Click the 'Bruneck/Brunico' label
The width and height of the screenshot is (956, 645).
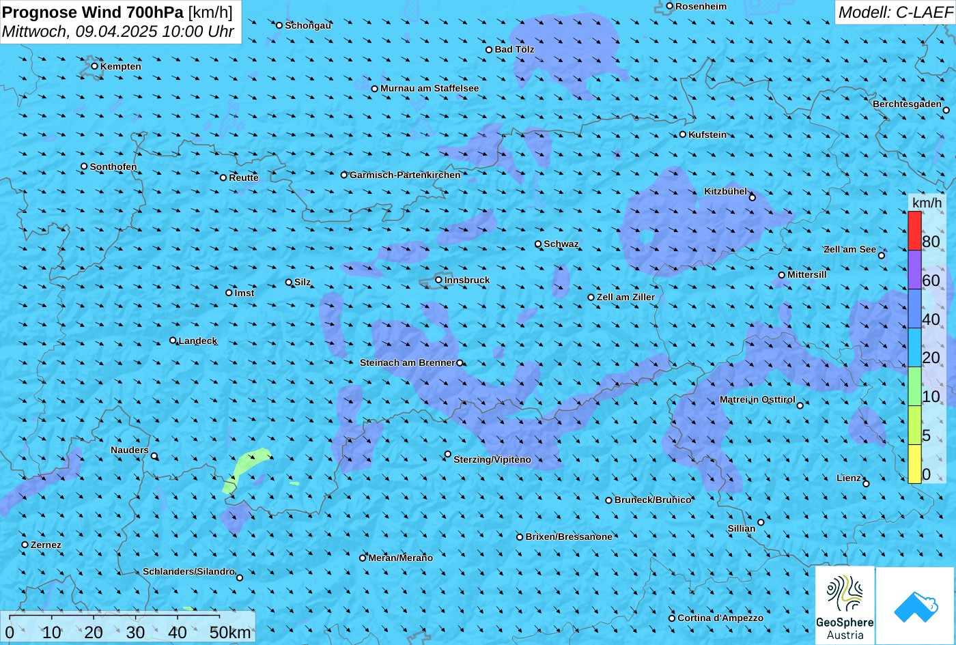[x=653, y=500]
